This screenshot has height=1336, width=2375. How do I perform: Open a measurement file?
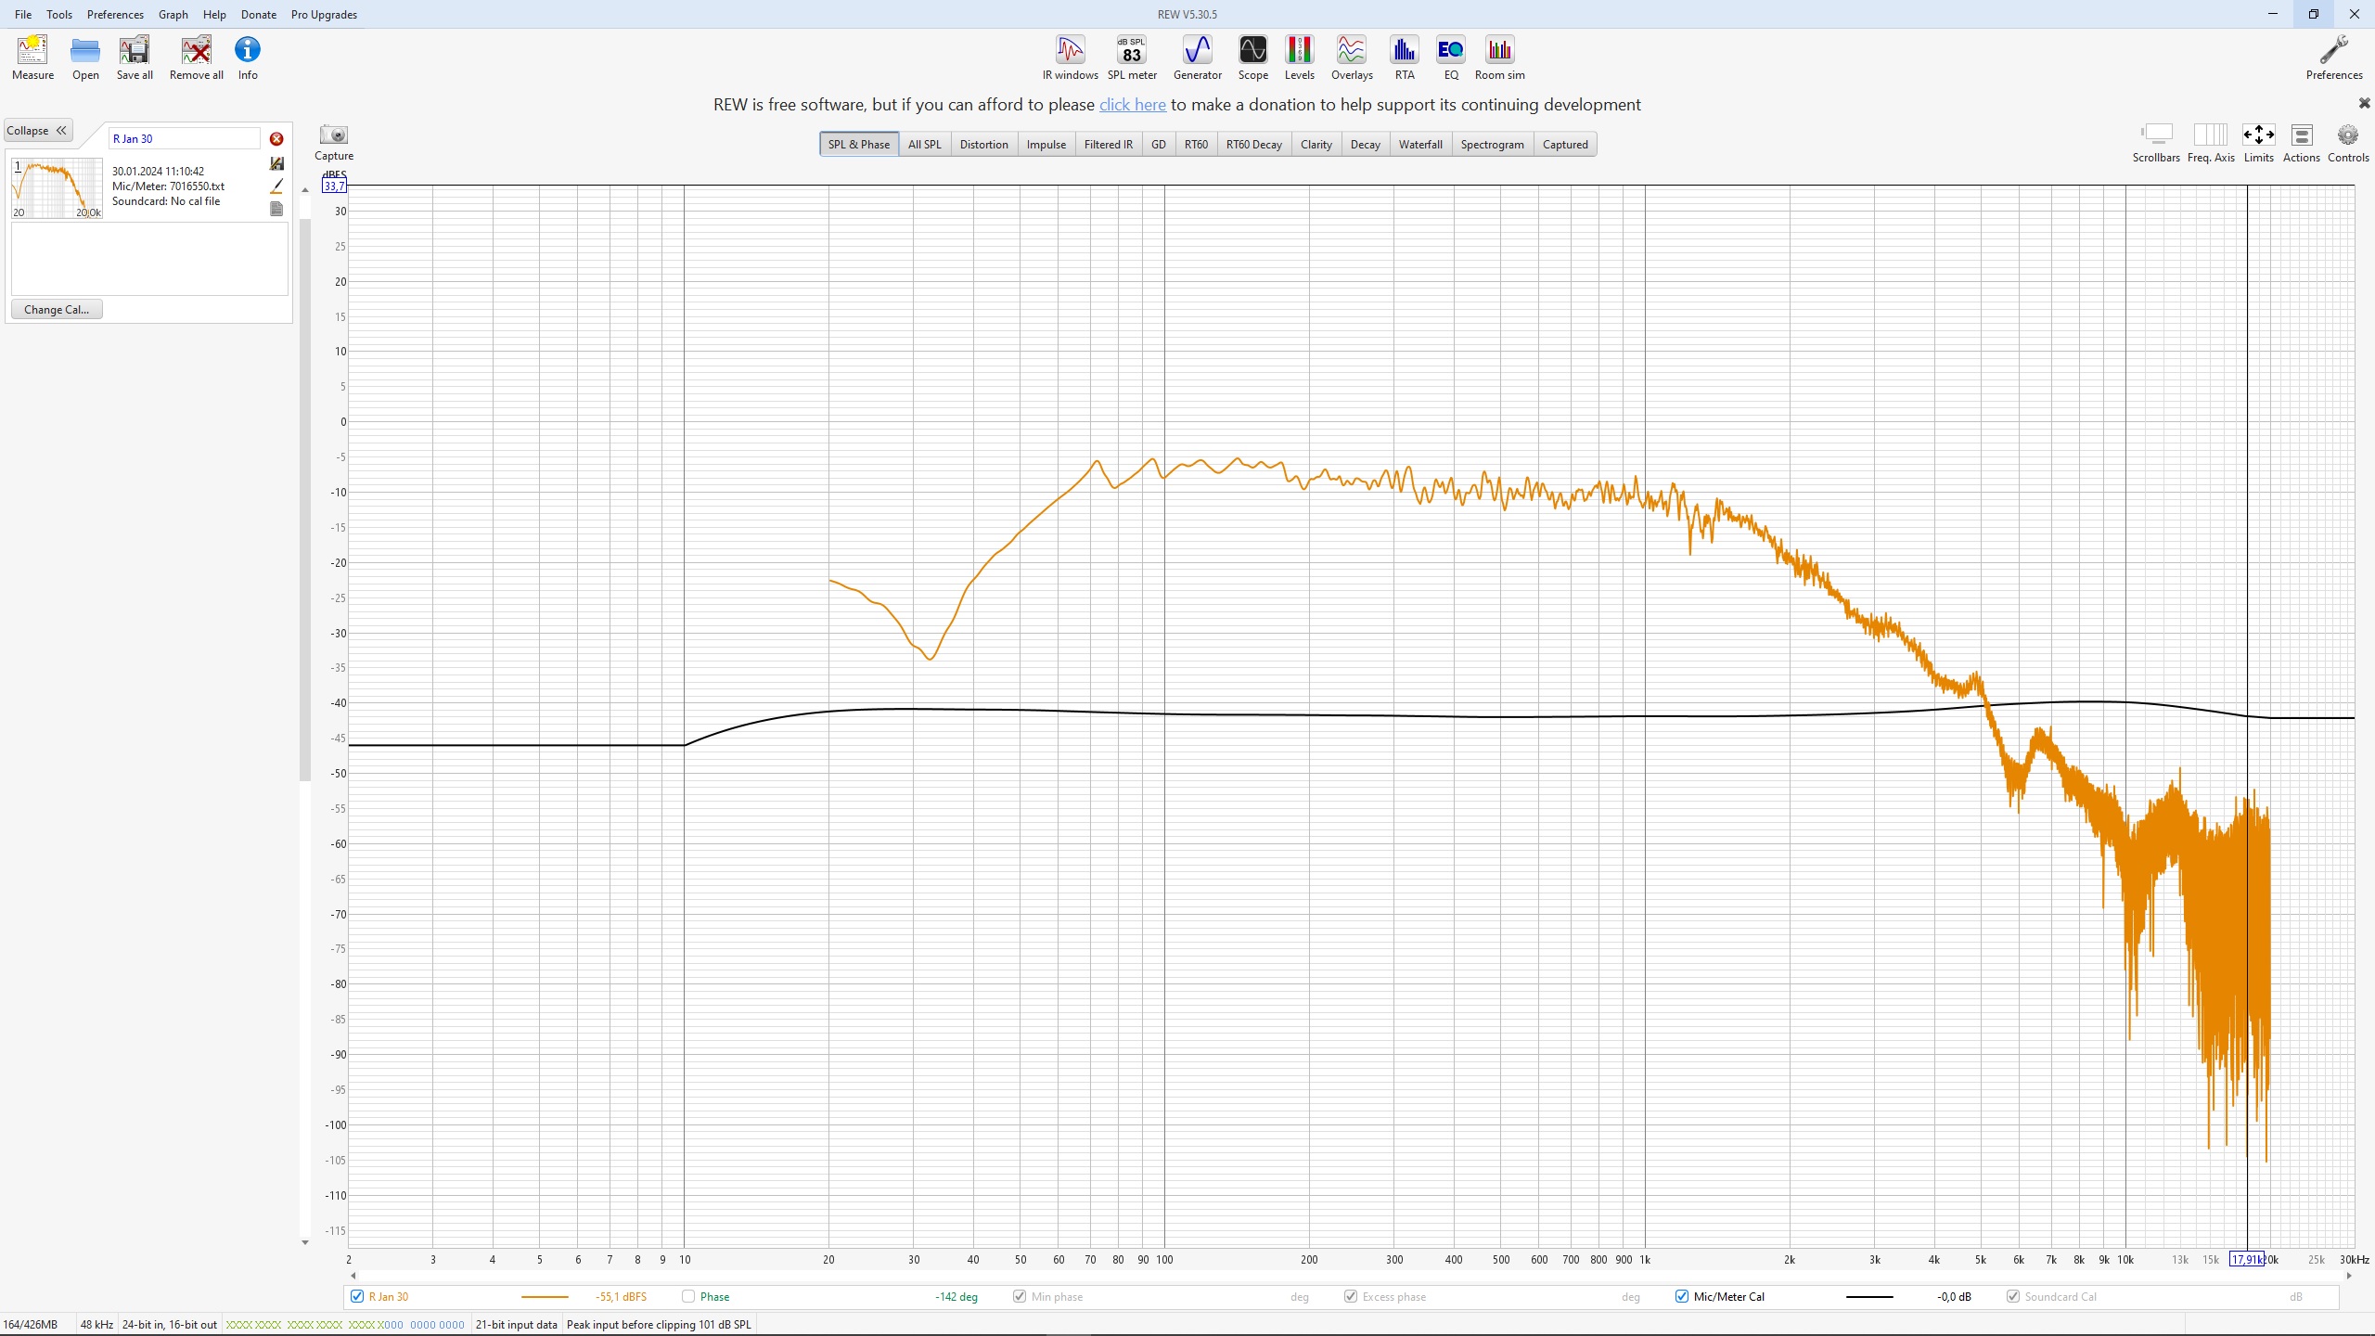click(x=85, y=58)
